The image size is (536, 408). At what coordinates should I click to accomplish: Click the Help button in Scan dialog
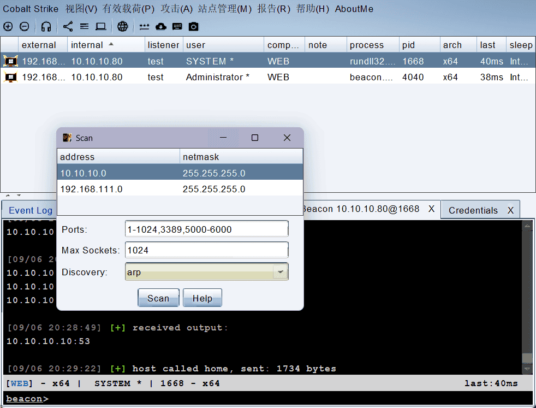tap(202, 298)
